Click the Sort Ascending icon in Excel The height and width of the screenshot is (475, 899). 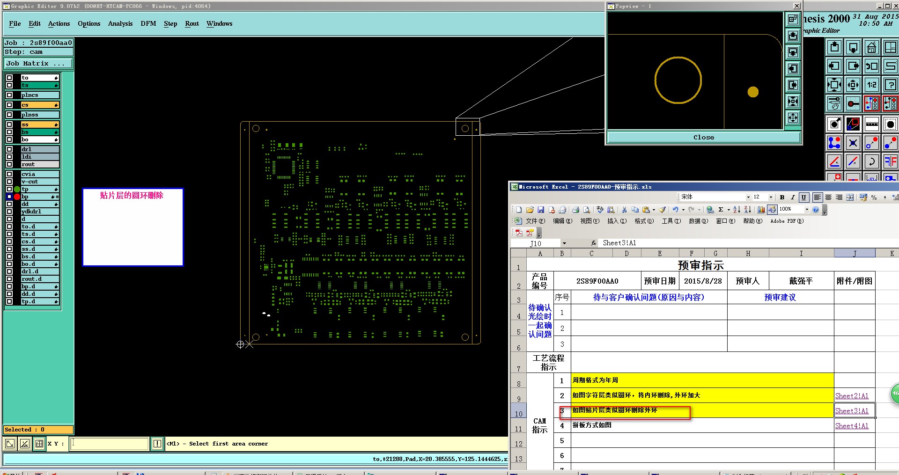coord(737,210)
